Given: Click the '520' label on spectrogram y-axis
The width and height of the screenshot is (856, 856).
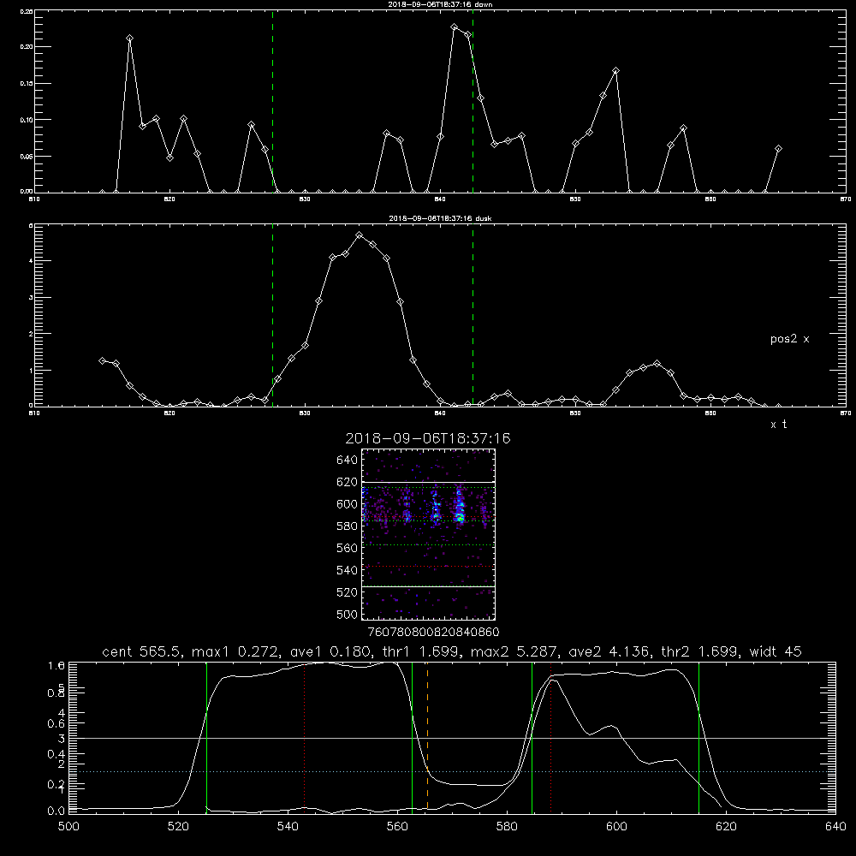Looking at the screenshot, I should (348, 592).
